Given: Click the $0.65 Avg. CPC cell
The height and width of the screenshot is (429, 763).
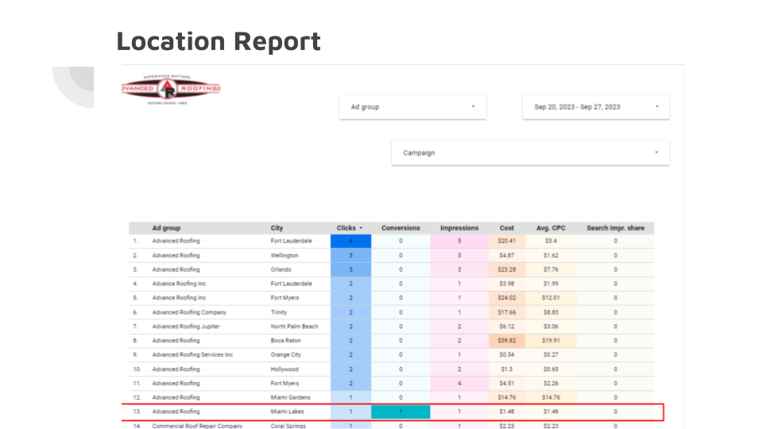Looking at the screenshot, I should tap(551, 369).
